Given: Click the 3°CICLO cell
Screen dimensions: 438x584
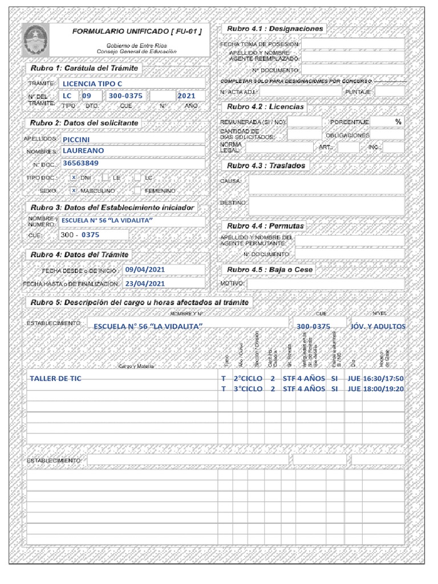Looking at the screenshot, I should tap(248, 389).
